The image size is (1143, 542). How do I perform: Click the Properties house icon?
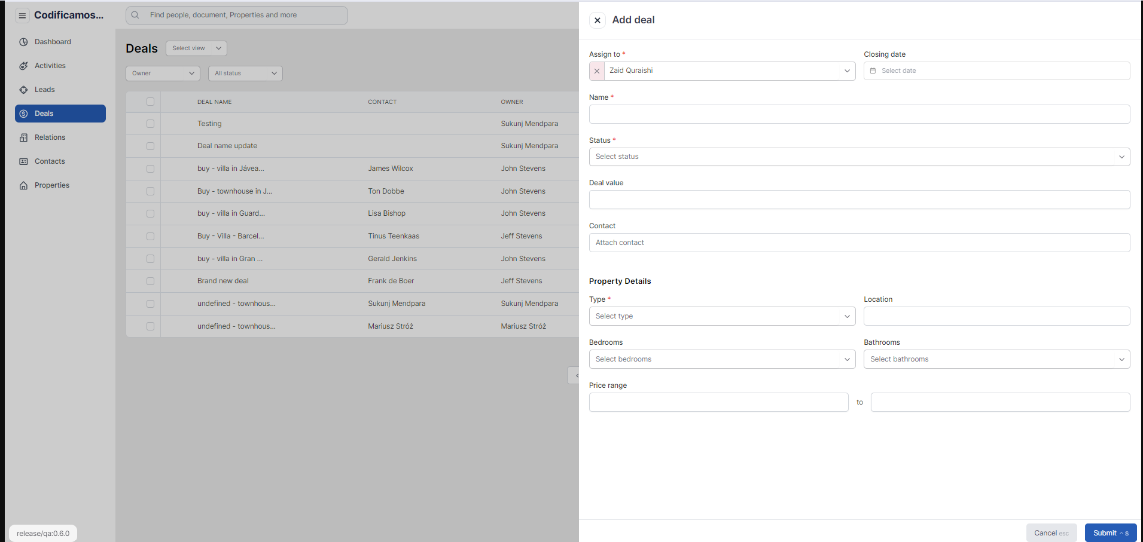tap(23, 185)
